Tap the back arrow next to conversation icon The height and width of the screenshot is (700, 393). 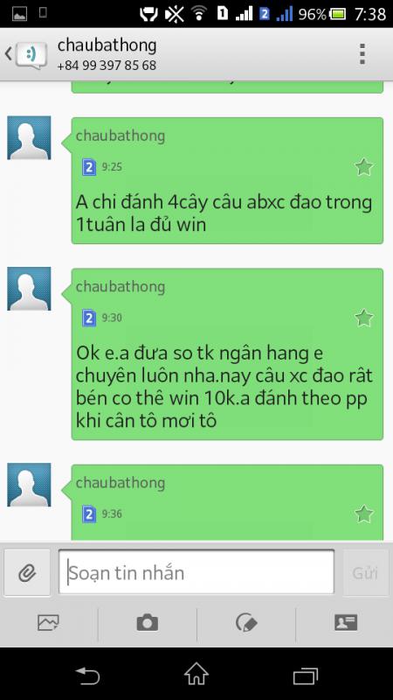tap(8, 54)
